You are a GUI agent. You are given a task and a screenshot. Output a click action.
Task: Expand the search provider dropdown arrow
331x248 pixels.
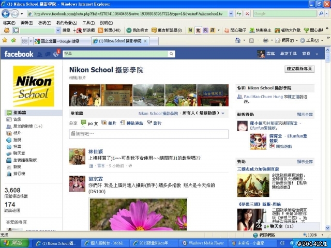(327, 14)
